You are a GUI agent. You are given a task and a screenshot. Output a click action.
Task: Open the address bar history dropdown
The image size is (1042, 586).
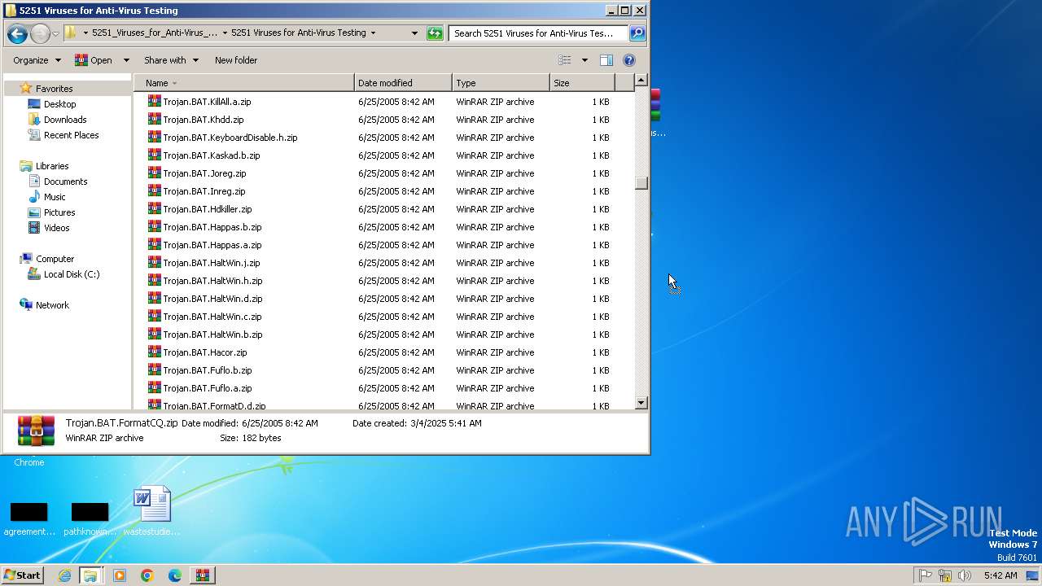(x=414, y=33)
